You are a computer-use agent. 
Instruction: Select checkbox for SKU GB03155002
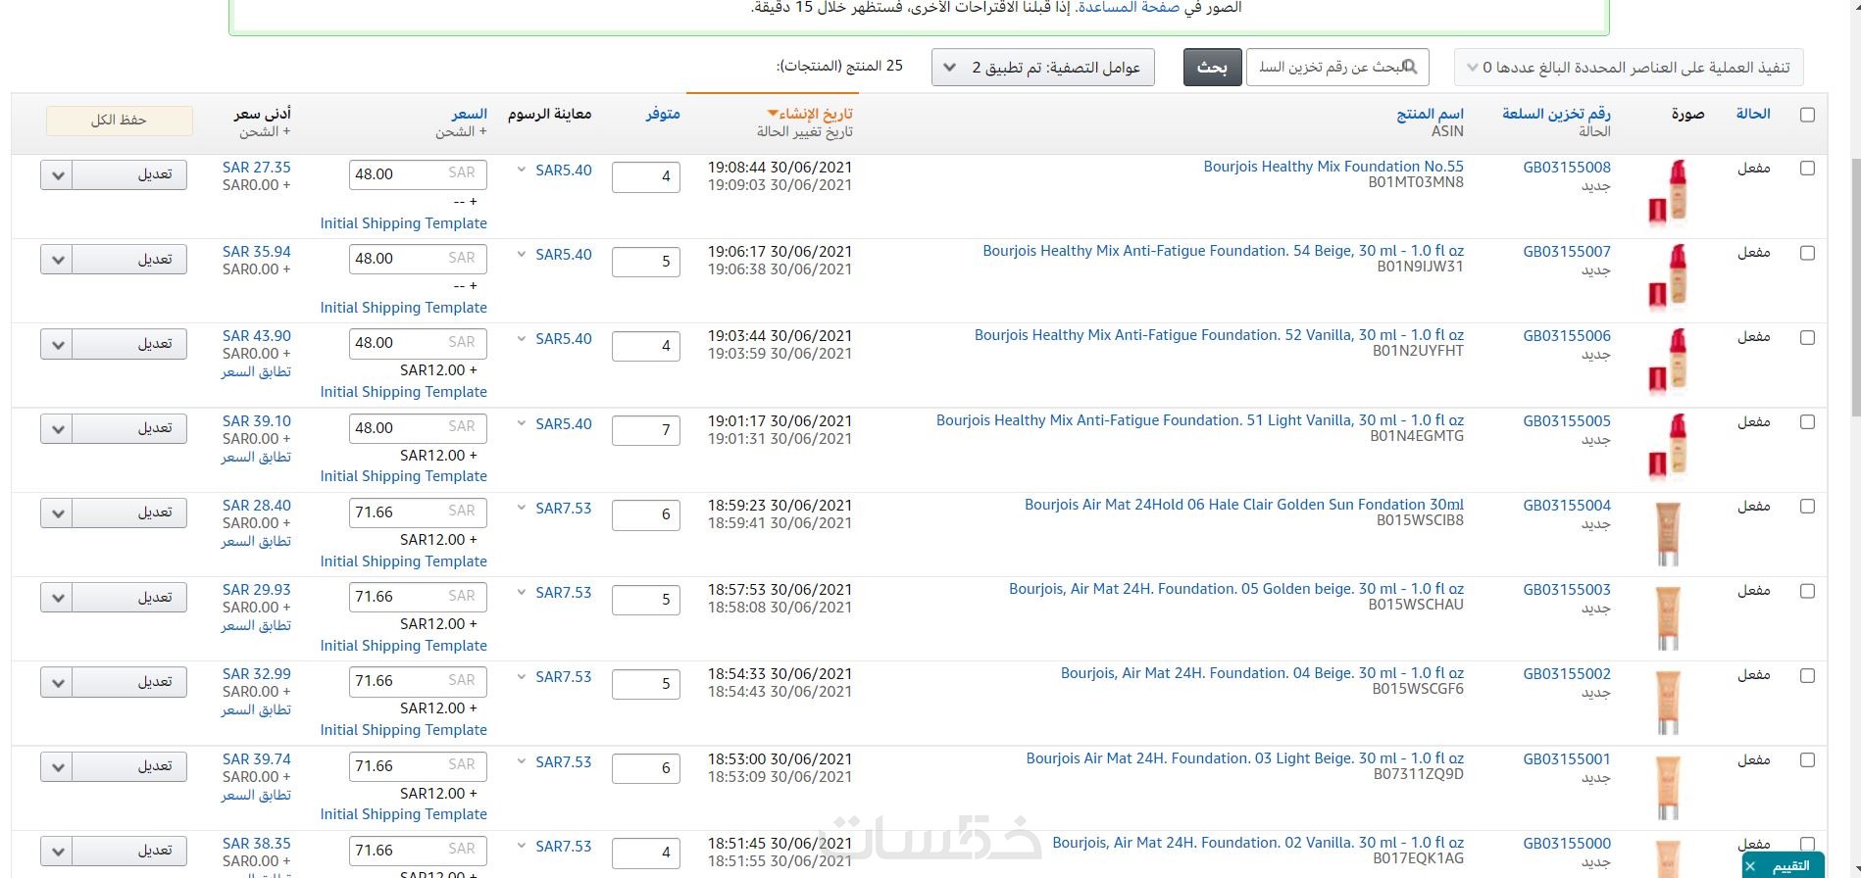(1807, 675)
